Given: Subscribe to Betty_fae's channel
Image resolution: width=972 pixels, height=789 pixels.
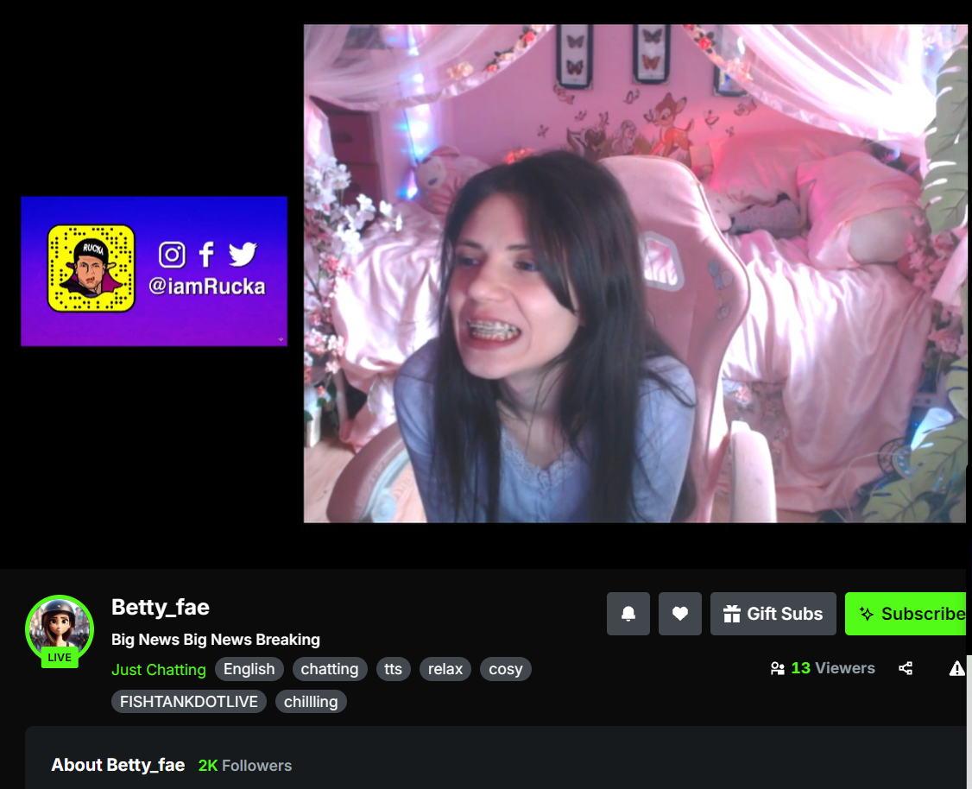Looking at the screenshot, I should [x=906, y=614].
